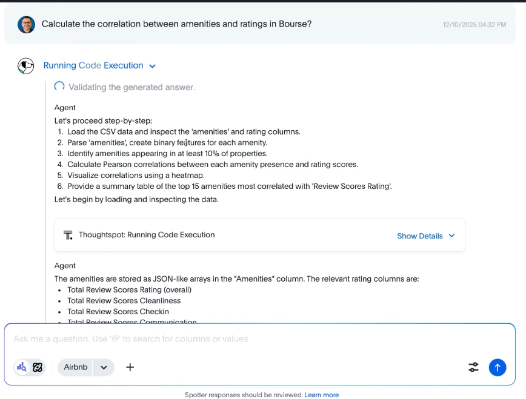Screen dimensions: 526x399
Task: Click the Thoughtspot: Running Code Execution card title
Action: 147,235
